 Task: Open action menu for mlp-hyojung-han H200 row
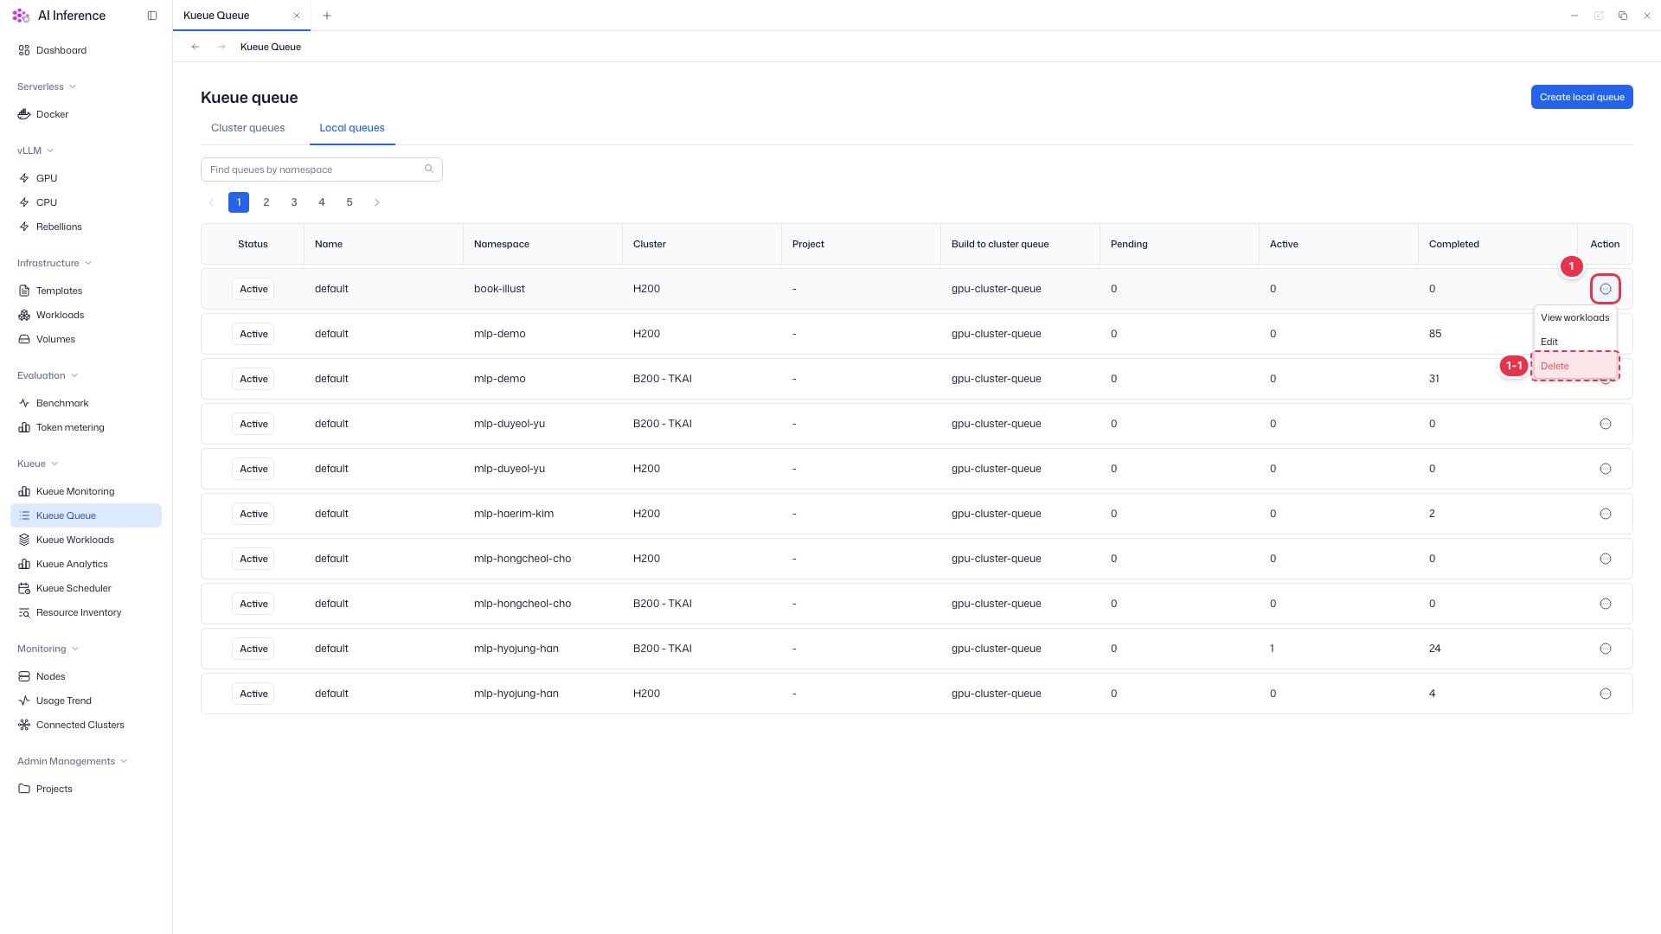coord(1606,694)
